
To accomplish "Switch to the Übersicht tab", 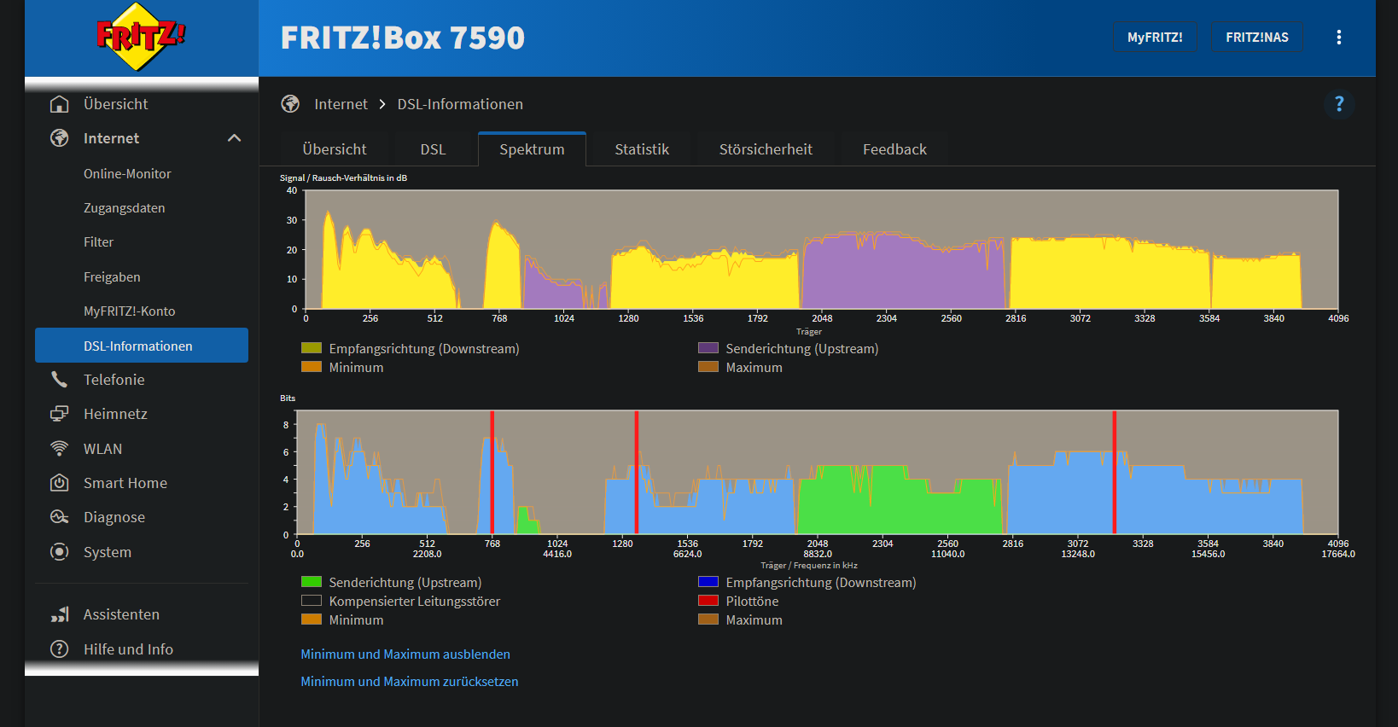I will [x=335, y=149].
